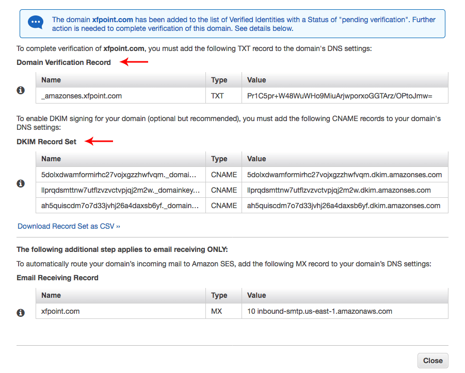The image size is (465, 373).
Task: Click the info icon beside DKIM Record Set table
Action: (x=21, y=183)
